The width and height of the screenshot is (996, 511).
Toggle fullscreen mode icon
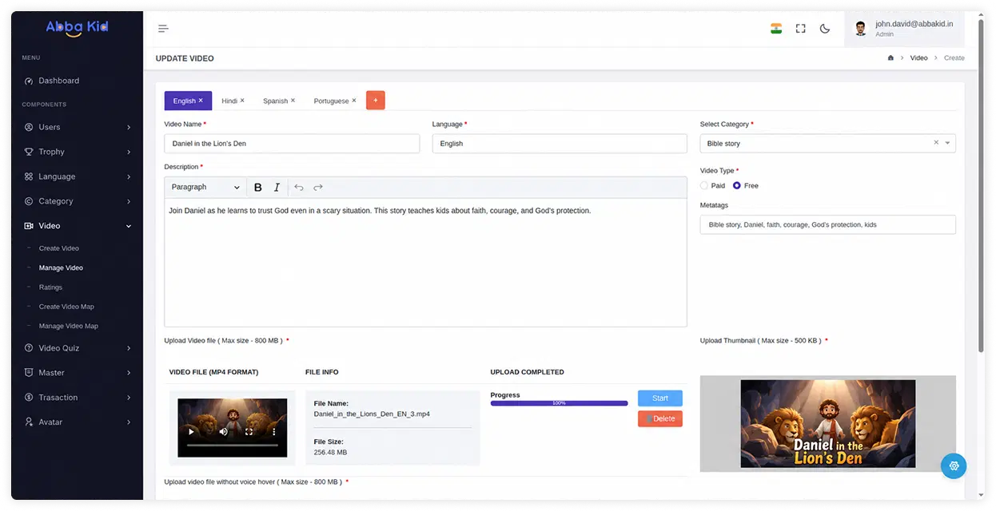click(800, 29)
